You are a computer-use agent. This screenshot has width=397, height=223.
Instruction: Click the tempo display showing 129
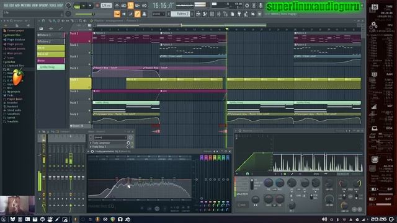pyautogui.click(x=106, y=6)
